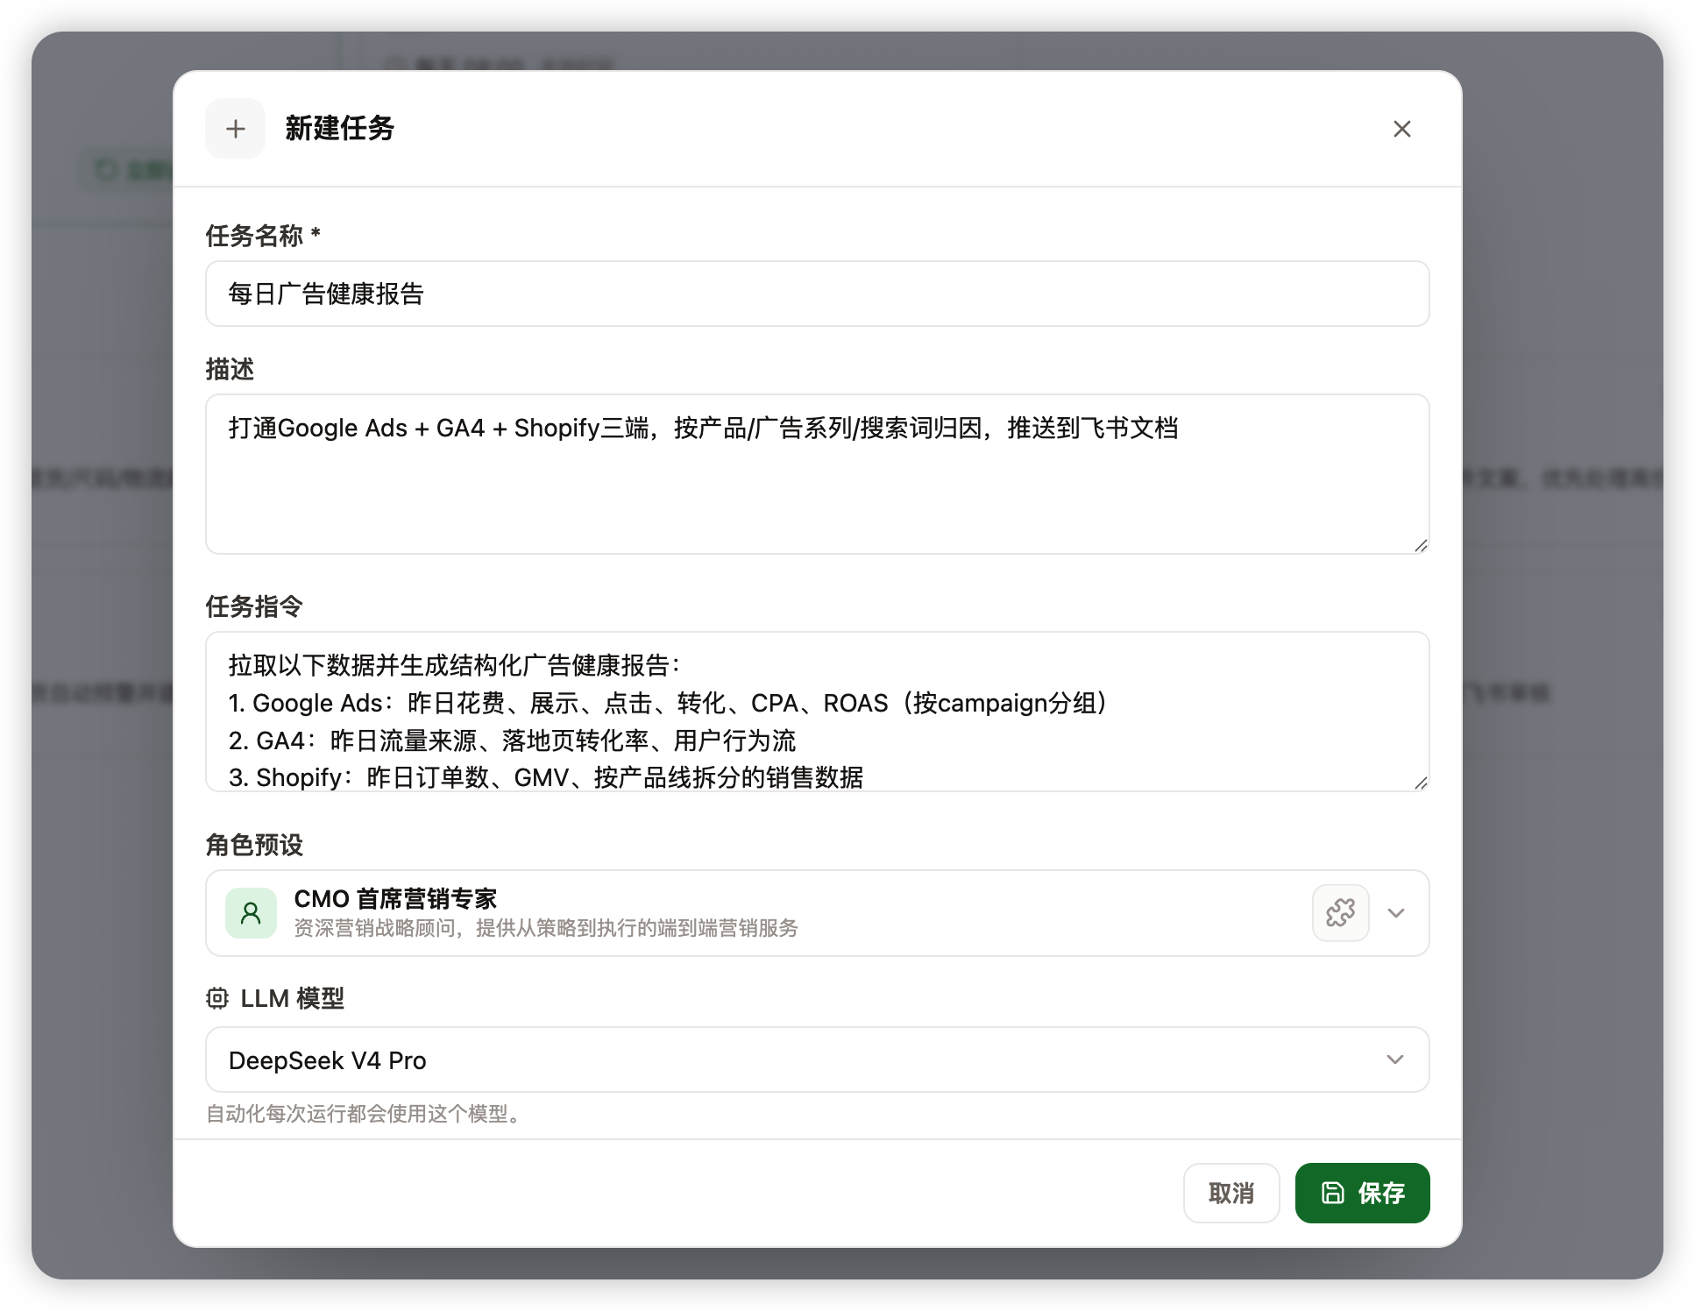This screenshot has width=1695, height=1311.
Task: Click the 资深营销战略顾问 role description text
Action: coord(545,928)
